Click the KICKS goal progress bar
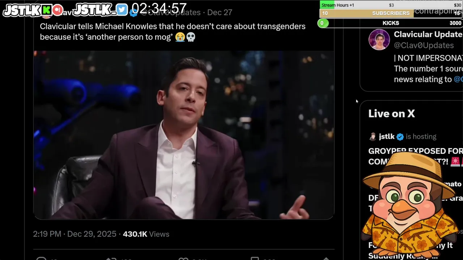 point(390,23)
